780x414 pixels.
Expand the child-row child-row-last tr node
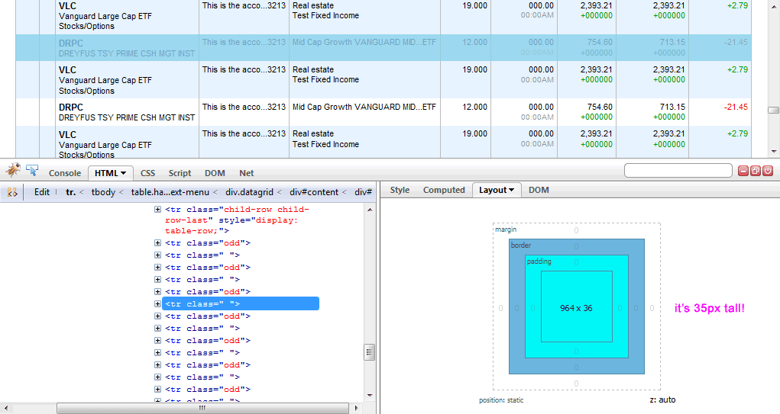[157, 210]
